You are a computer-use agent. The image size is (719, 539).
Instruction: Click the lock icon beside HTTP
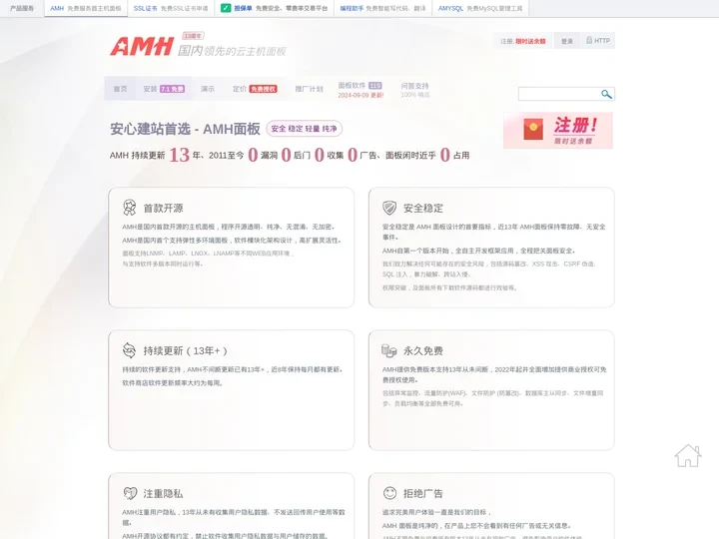pos(589,40)
